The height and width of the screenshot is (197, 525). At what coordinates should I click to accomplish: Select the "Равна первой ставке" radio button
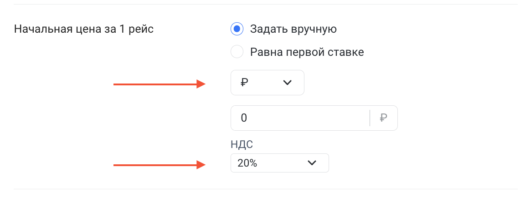click(237, 52)
